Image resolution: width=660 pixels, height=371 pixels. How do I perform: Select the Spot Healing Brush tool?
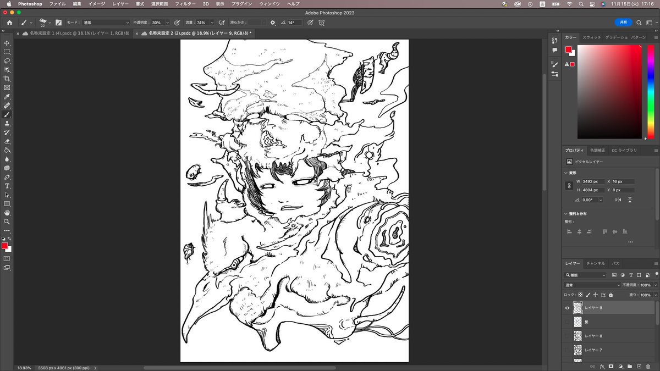point(7,106)
